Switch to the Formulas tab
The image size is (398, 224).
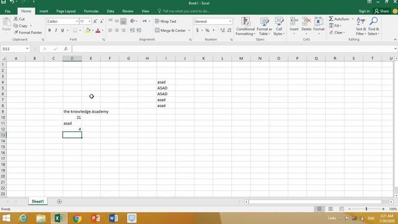click(x=91, y=11)
